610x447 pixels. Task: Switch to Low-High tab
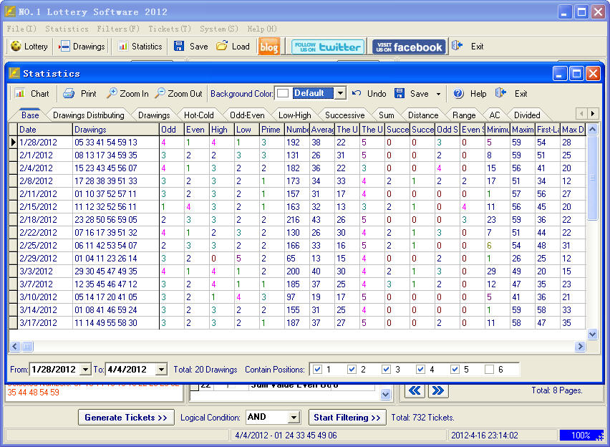pyautogui.click(x=294, y=115)
